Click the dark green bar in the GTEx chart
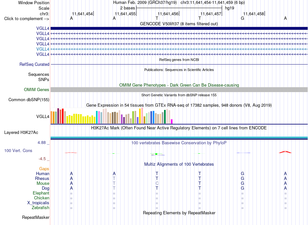The height and width of the screenshot is (225, 308). 165,117
